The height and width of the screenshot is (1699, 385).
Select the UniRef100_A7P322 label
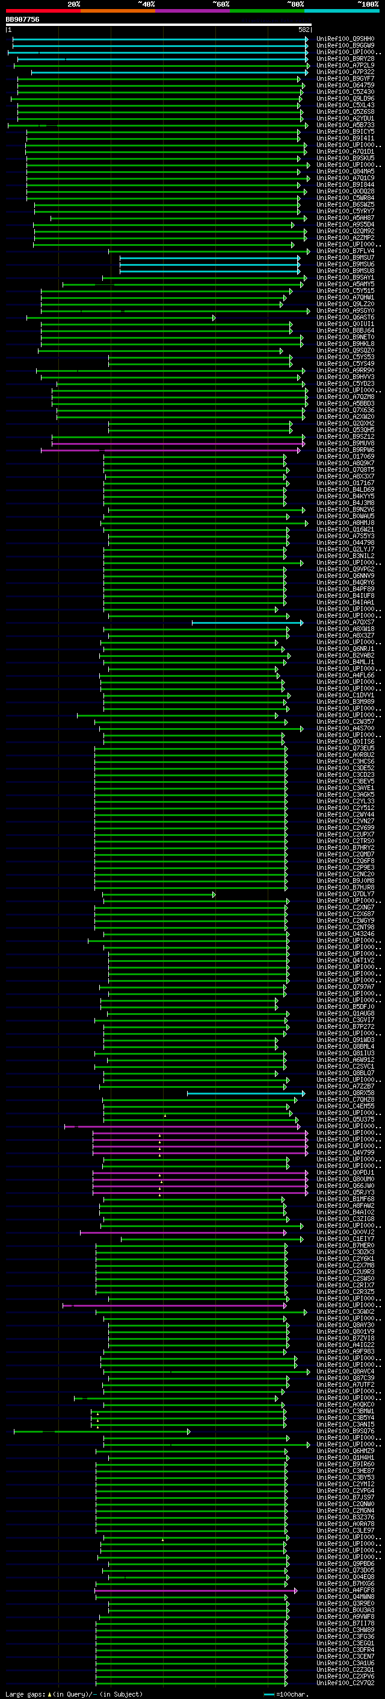click(345, 72)
